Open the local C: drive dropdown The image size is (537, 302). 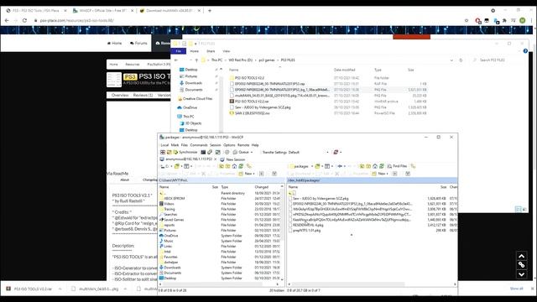[166, 166]
